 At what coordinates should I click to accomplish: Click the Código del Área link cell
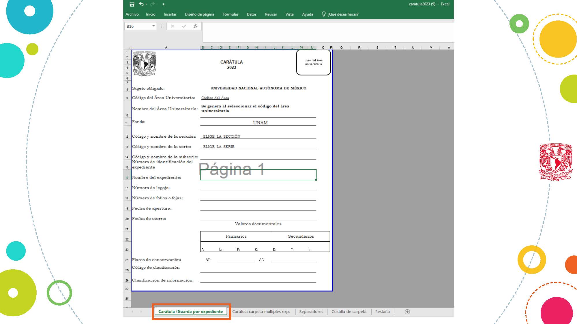tap(215, 98)
